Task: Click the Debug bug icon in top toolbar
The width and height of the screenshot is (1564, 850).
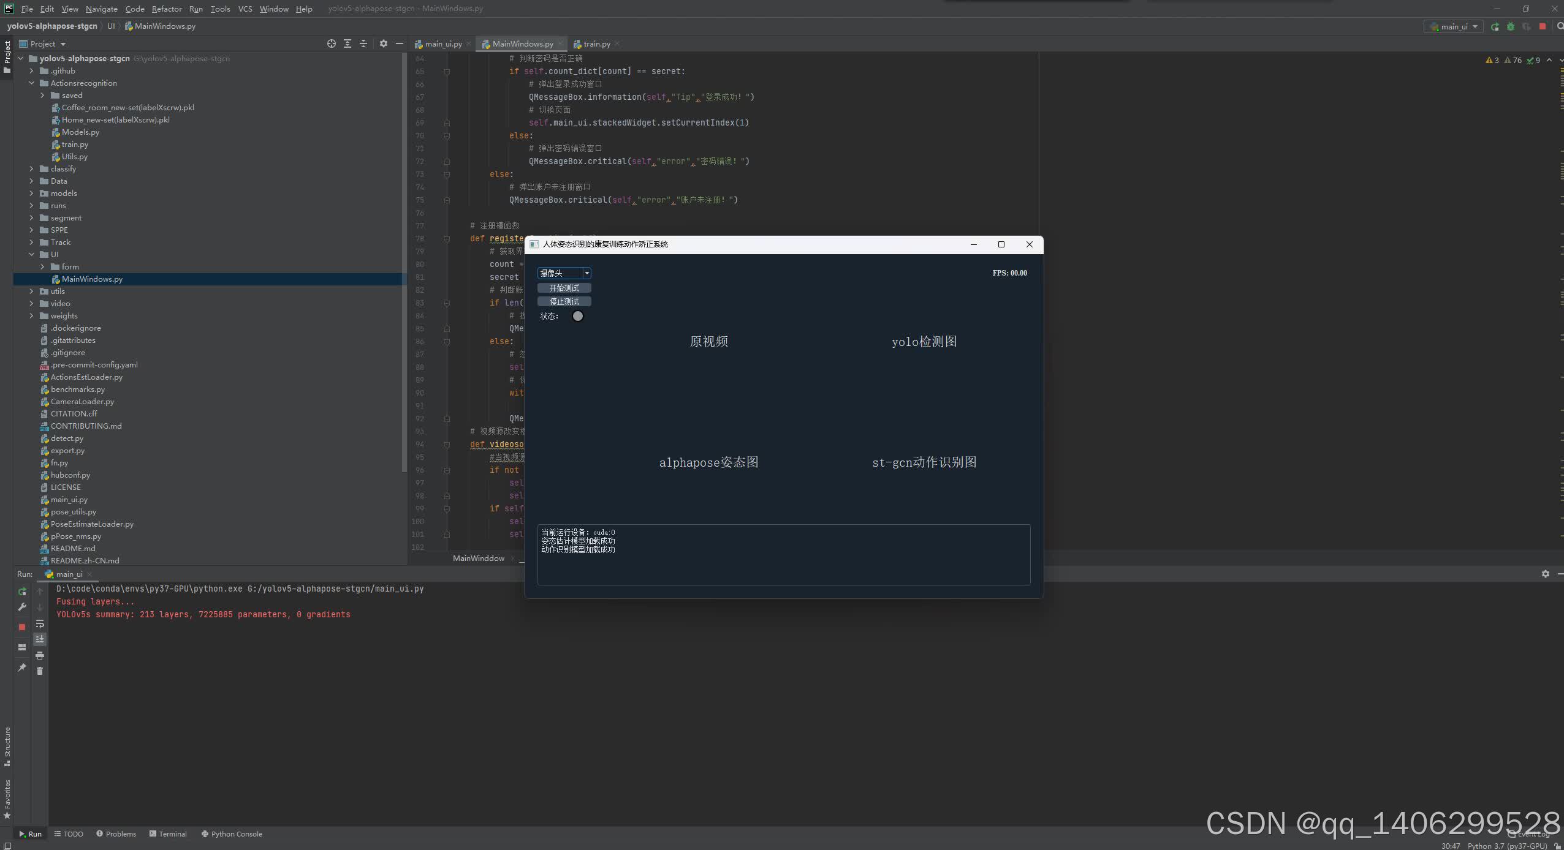Action: pos(1510,26)
